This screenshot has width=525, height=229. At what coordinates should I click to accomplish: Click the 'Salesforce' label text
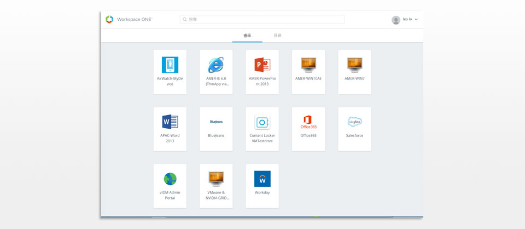click(x=354, y=136)
